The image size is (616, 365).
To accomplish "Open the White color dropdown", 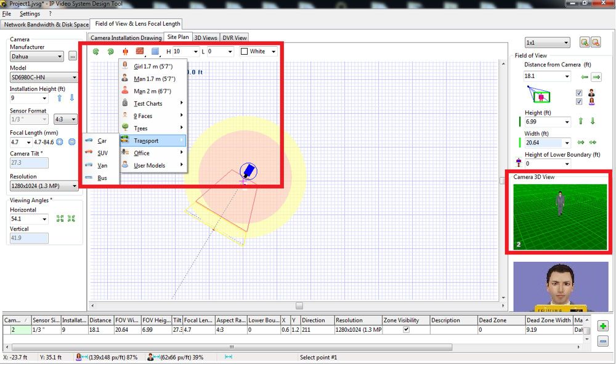I will [x=259, y=52].
